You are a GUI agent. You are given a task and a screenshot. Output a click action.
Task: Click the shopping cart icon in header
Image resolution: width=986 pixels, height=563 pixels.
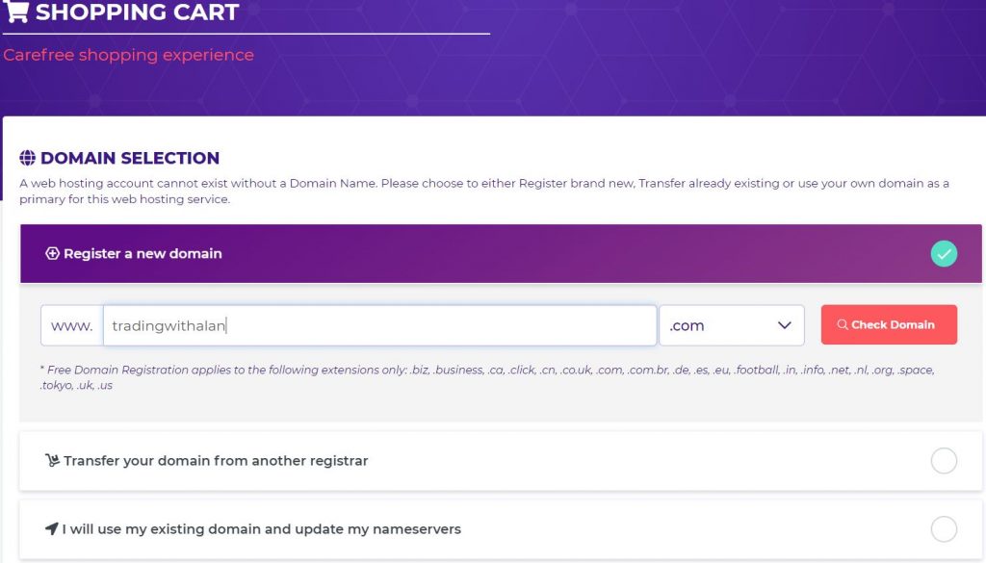[16, 13]
